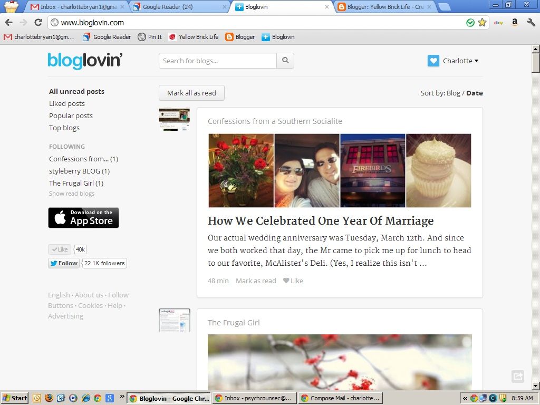Click the browser Forward arrow
This screenshot has height=405, width=540.
(x=23, y=23)
